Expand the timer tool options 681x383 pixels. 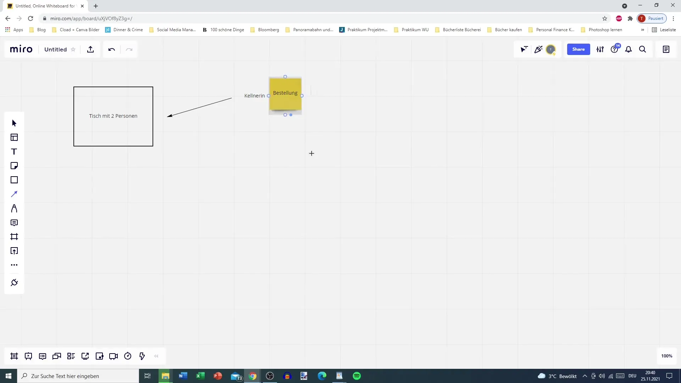[128, 356]
